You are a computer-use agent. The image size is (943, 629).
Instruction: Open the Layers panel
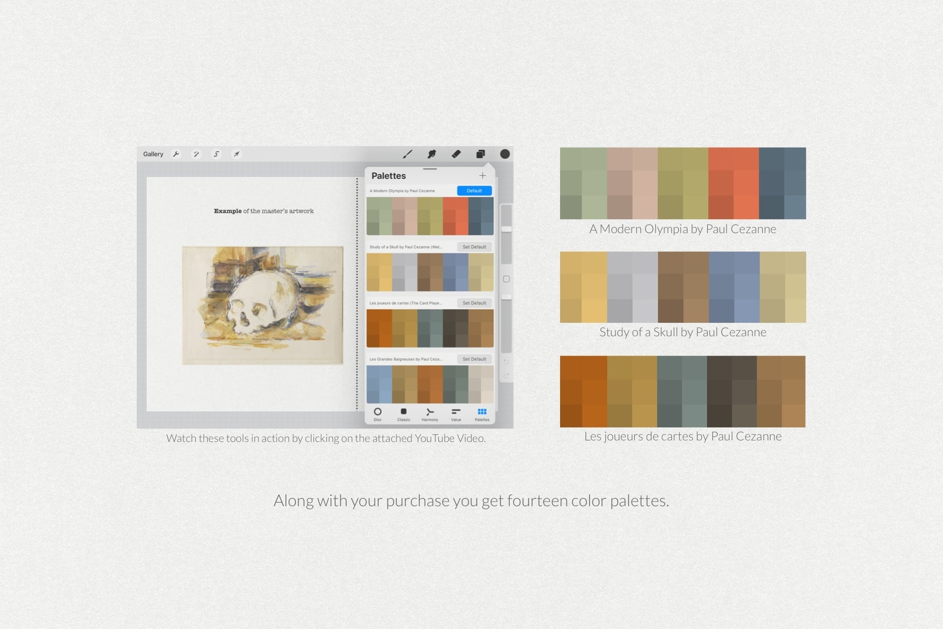coord(480,154)
